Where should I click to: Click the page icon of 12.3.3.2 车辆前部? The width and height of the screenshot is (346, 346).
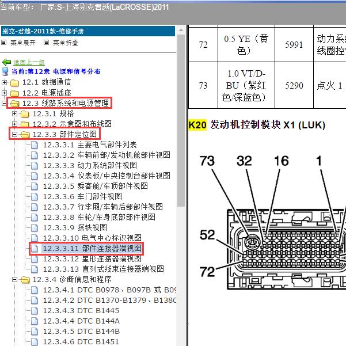[34, 155]
